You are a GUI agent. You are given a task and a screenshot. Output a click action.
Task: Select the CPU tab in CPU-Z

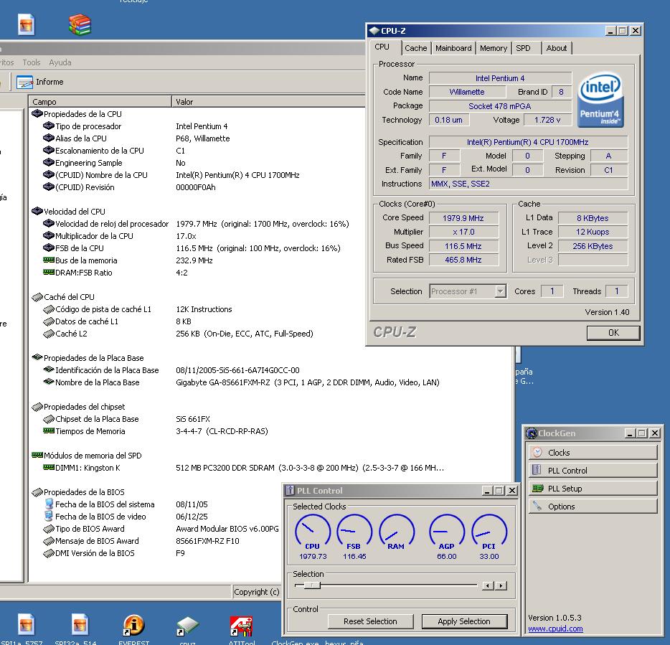382,47
